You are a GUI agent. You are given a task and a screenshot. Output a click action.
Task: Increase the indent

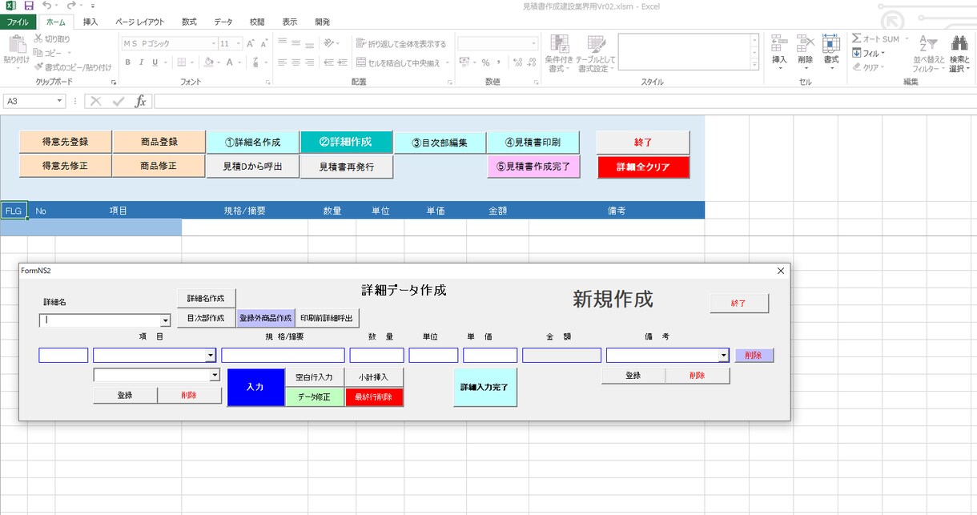342,62
